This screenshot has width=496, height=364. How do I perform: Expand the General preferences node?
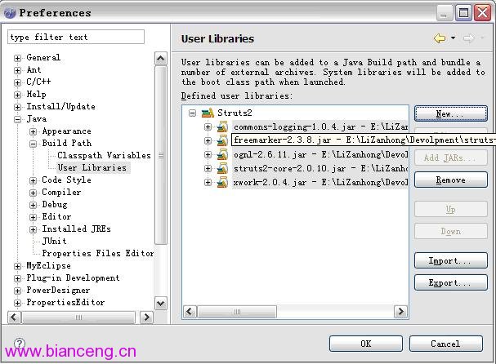point(18,58)
